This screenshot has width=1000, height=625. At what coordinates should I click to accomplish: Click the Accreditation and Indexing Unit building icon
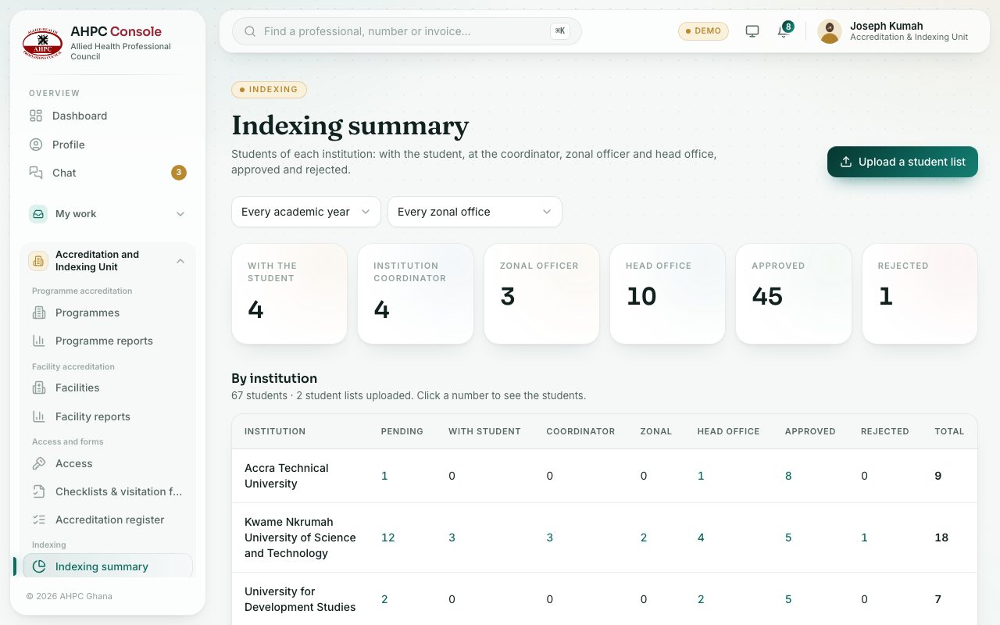(38, 261)
